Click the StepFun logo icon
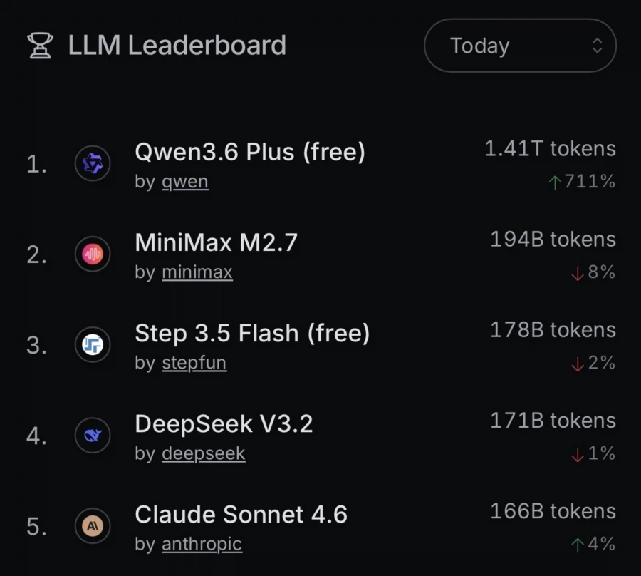The height and width of the screenshot is (576, 641). pyautogui.click(x=93, y=345)
